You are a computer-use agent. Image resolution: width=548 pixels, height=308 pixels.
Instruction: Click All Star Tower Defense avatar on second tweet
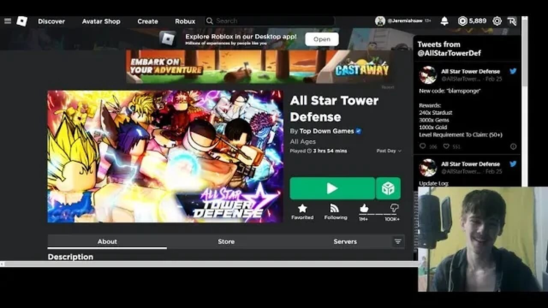pos(428,168)
